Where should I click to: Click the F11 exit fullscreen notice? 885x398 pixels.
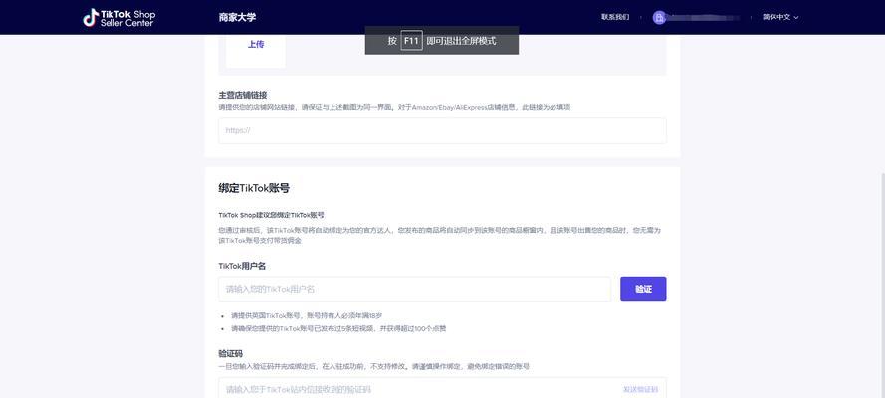click(442, 41)
